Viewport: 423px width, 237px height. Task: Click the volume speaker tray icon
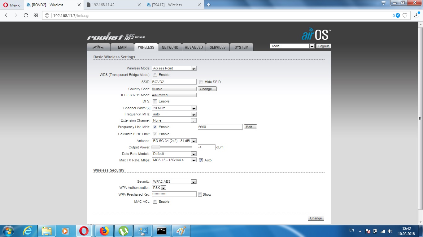point(390,231)
